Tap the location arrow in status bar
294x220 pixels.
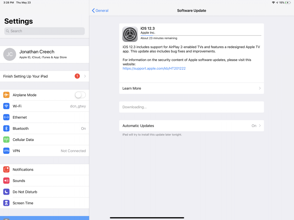pos(277,3)
